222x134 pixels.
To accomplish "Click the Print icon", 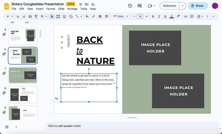I will [x=30, y=16].
